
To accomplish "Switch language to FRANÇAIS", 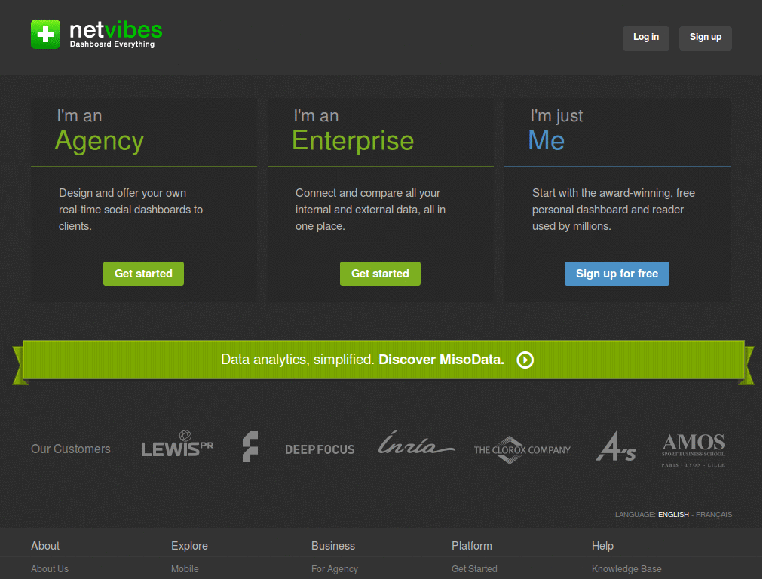I will [713, 514].
